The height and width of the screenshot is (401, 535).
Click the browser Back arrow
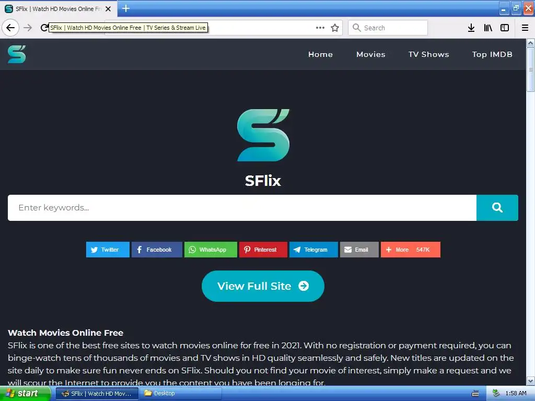coord(10,28)
